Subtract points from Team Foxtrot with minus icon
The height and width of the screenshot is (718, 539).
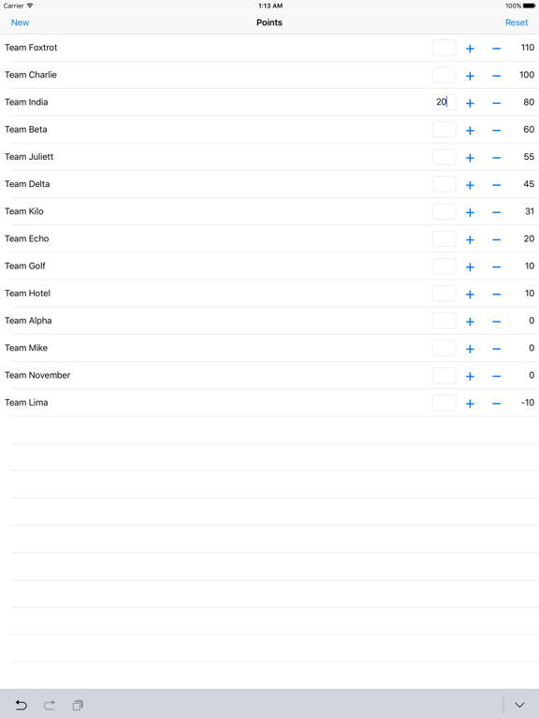tap(496, 49)
